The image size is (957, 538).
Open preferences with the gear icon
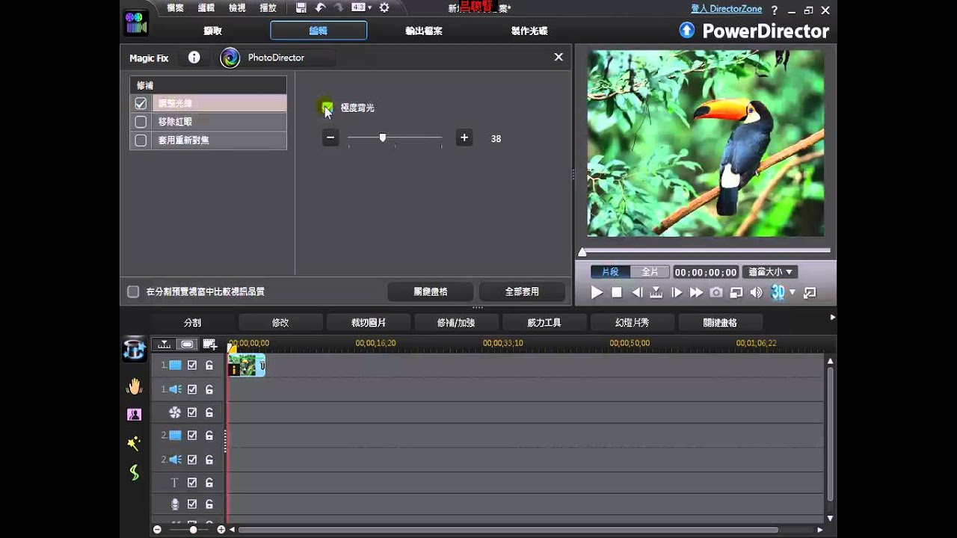(x=384, y=7)
